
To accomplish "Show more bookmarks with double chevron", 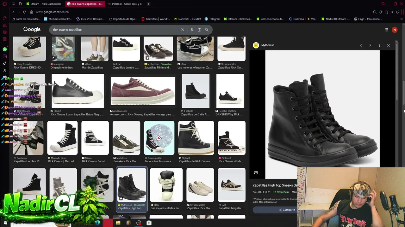I will coord(402,19).
